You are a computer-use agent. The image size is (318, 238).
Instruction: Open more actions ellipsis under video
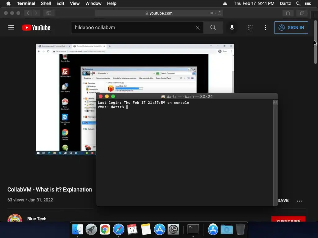299,201
